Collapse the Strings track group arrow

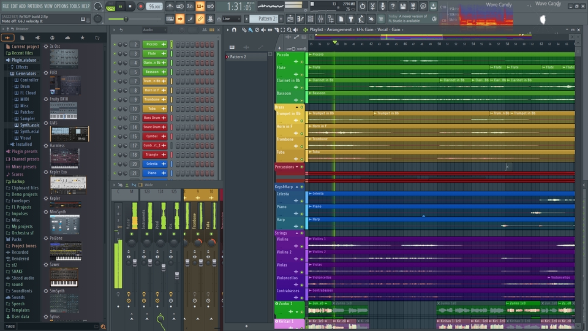tap(296, 234)
